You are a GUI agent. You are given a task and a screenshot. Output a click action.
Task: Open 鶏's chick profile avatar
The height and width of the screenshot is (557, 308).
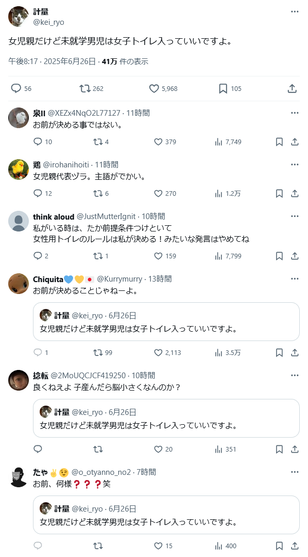(x=19, y=169)
